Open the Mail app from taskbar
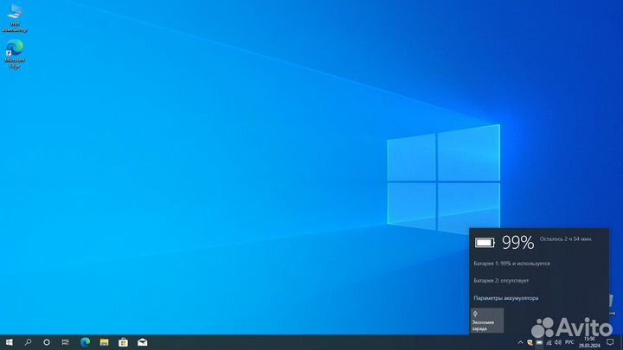 click(x=142, y=342)
